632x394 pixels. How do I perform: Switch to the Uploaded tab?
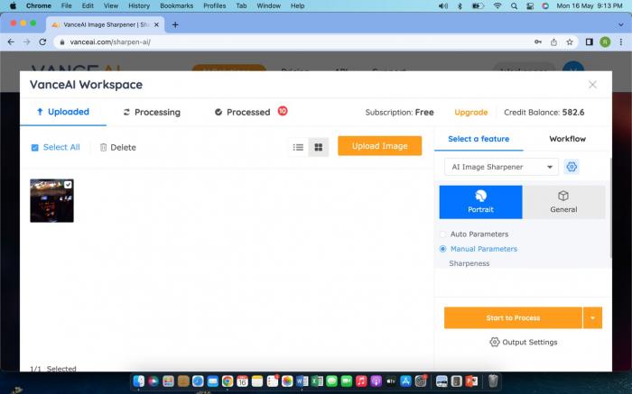(x=63, y=112)
